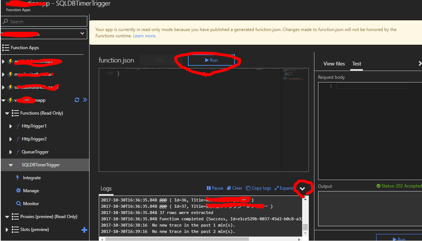Open the Manage page
422x241 pixels.
point(31,191)
